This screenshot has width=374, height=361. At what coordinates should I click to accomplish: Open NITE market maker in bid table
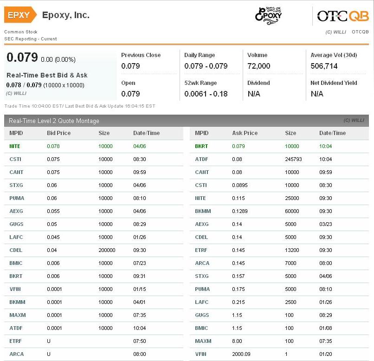click(15, 146)
